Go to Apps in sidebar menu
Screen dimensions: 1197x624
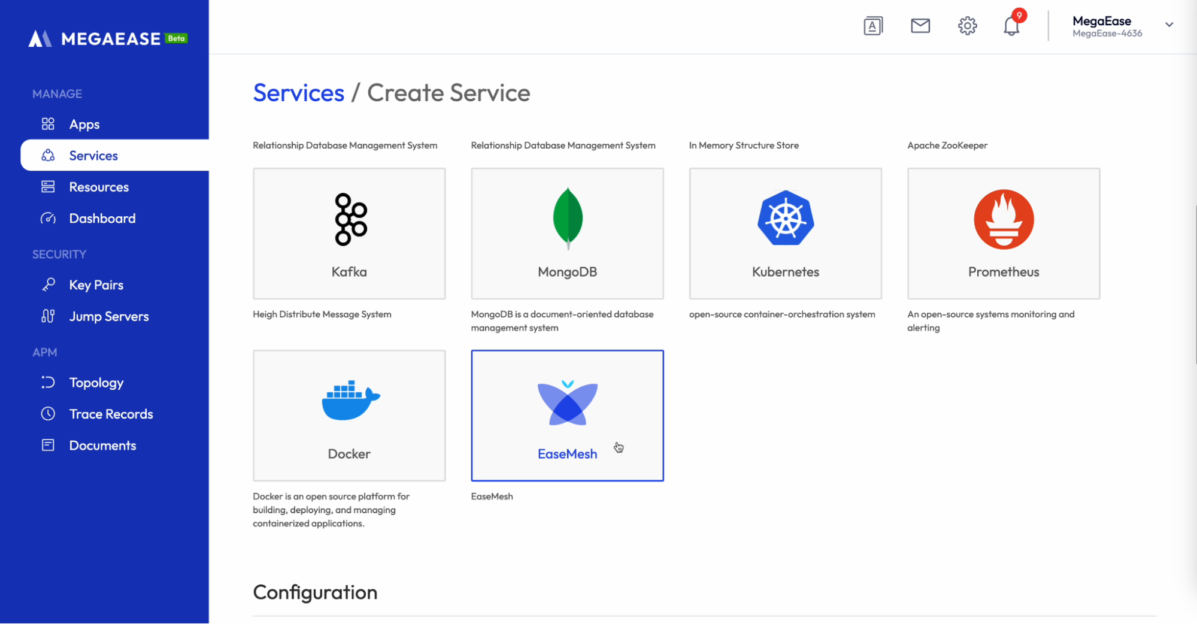(x=84, y=125)
